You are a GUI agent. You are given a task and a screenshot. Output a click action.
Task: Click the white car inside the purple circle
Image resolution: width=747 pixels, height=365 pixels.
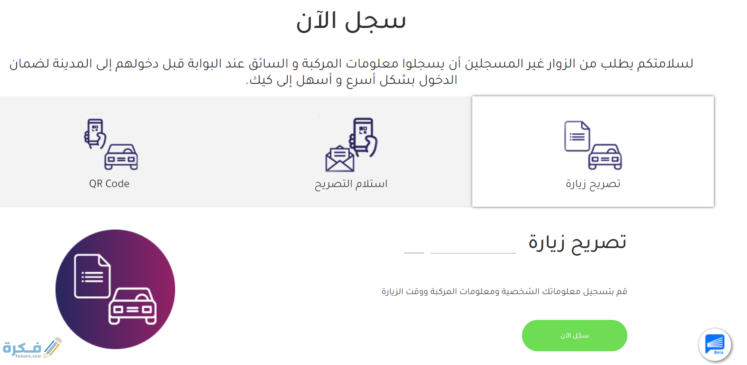coord(133,306)
